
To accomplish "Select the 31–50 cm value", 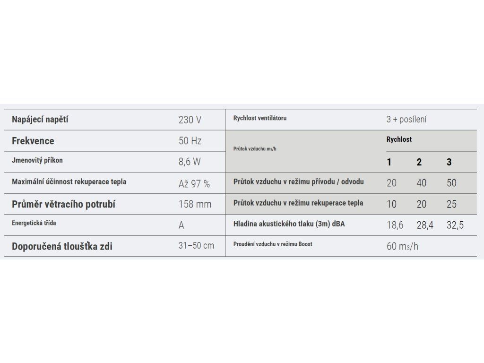I will point(196,246).
